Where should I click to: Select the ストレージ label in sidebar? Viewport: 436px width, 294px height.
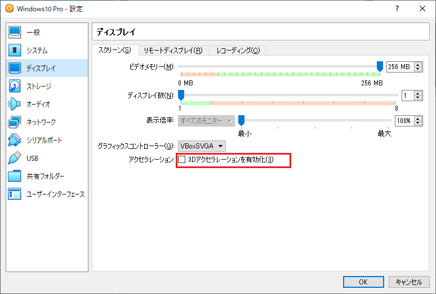(39, 86)
